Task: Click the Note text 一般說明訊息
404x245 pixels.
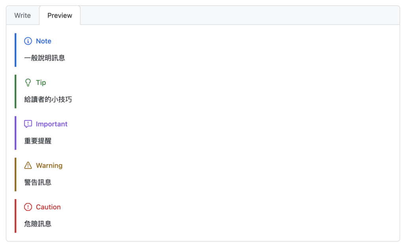Action: pyautogui.click(x=45, y=58)
